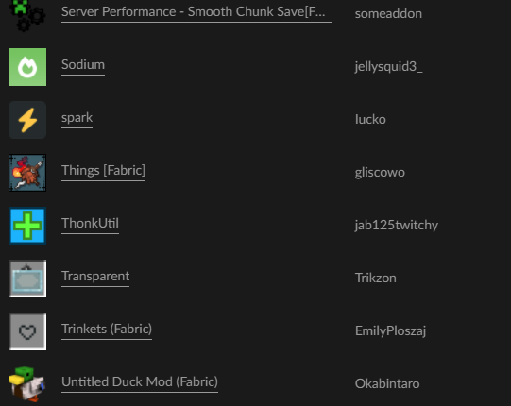This screenshot has height=406, width=511.
Task: Click the Server Performance creeper gears icon
Action: 27,16
